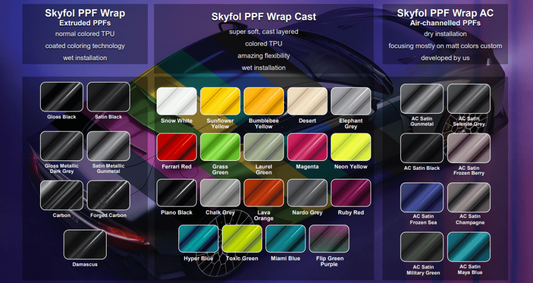
Task: Choose the Elephant Grey swatch
Action: (351, 101)
